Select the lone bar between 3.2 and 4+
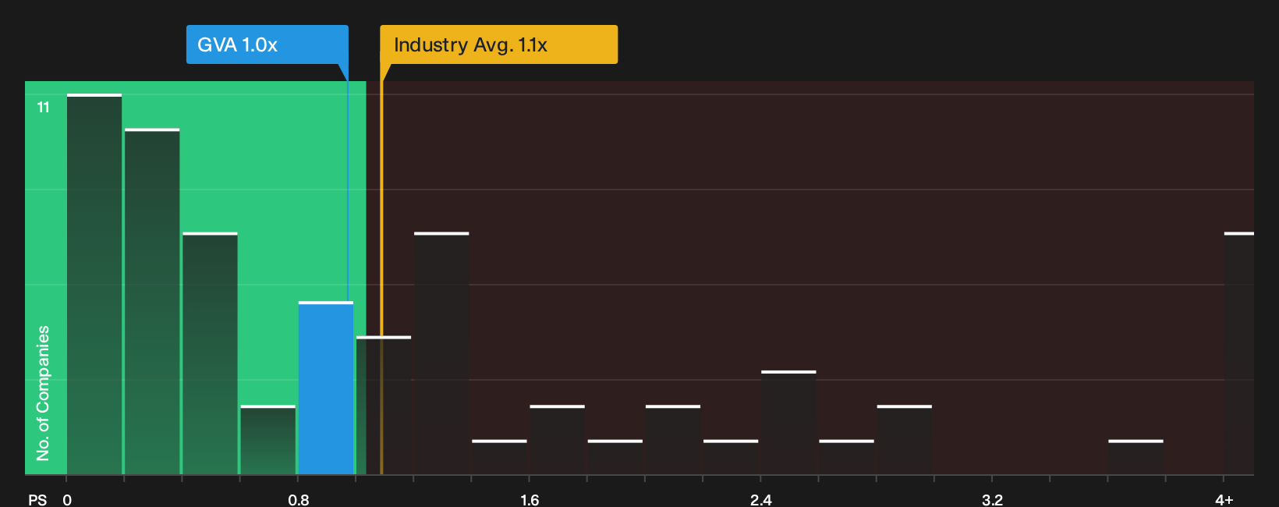Screen dimensions: 1279x507 click(x=1136, y=457)
